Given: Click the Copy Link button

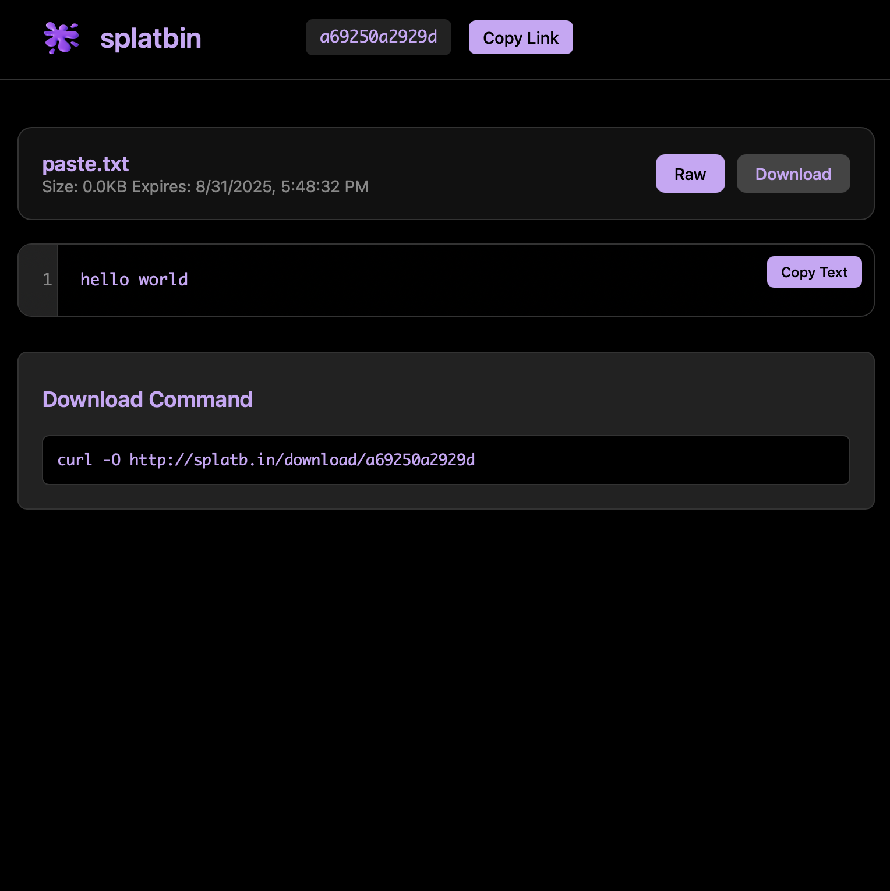Looking at the screenshot, I should point(520,37).
